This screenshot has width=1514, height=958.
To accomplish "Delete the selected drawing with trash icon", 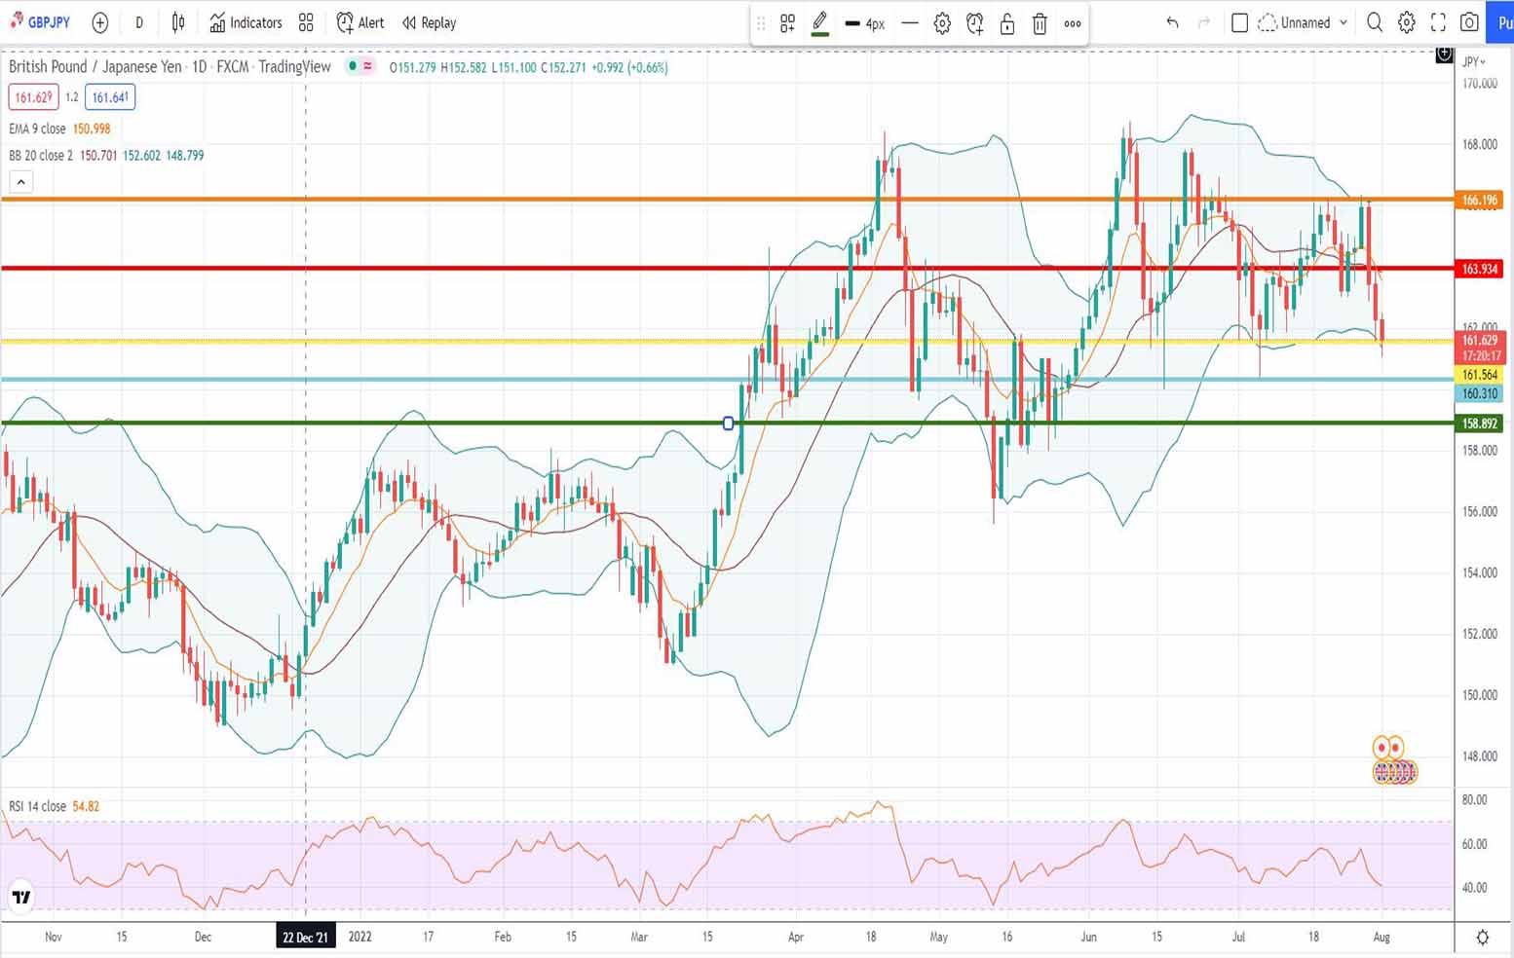I will pyautogui.click(x=1040, y=23).
